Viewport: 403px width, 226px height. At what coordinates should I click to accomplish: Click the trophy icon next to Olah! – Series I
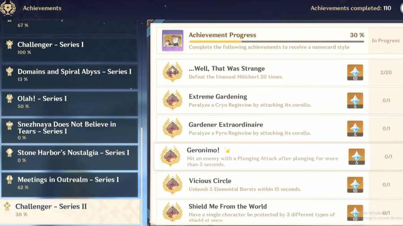(9, 98)
